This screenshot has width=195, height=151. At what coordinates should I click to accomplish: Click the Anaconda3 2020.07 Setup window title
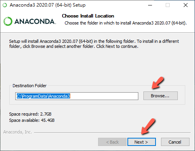pyautogui.click(x=48, y=5)
